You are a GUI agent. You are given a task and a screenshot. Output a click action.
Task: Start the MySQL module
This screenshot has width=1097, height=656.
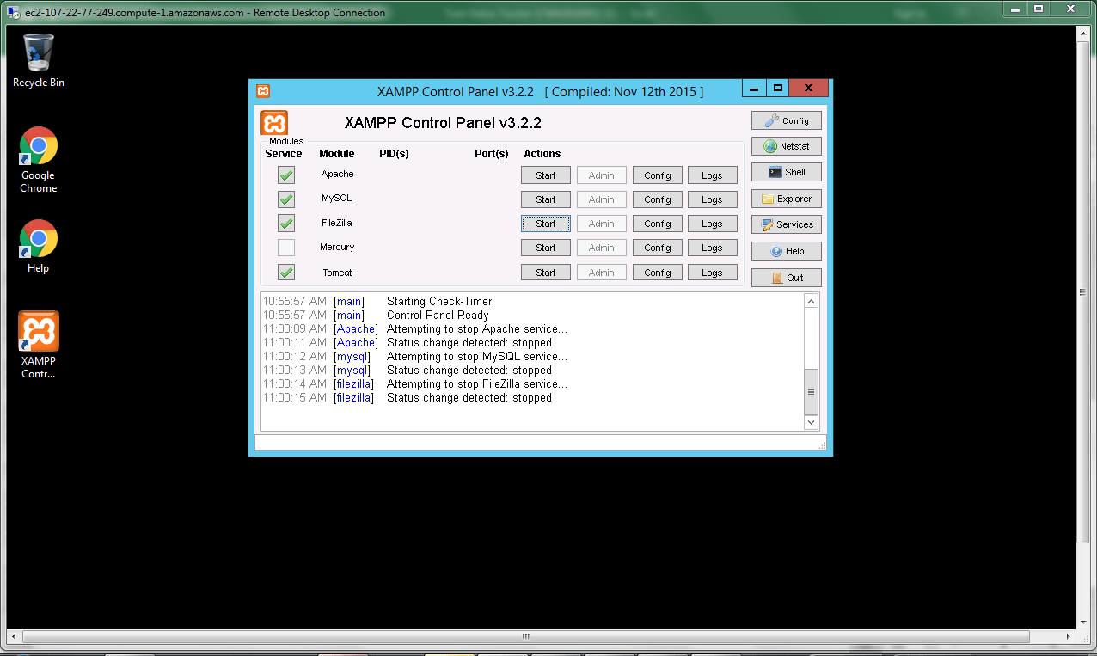point(545,199)
